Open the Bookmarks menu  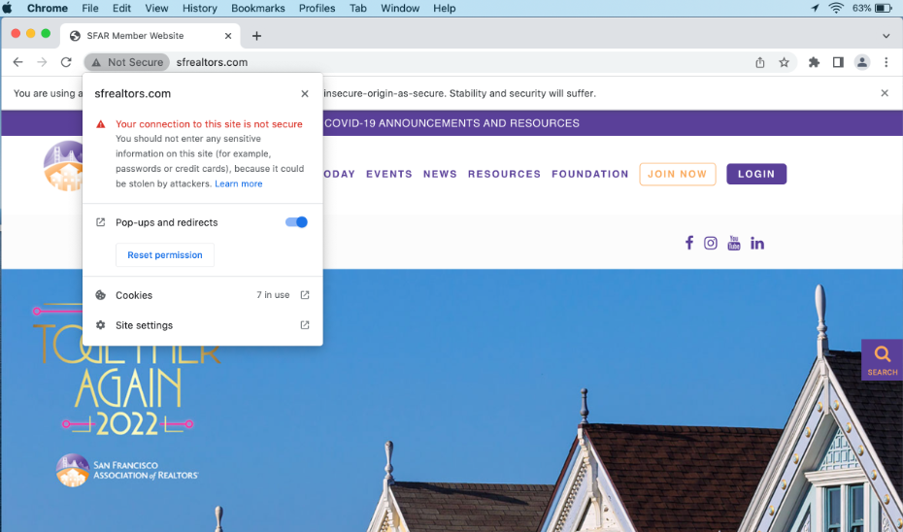[x=258, y=8]
